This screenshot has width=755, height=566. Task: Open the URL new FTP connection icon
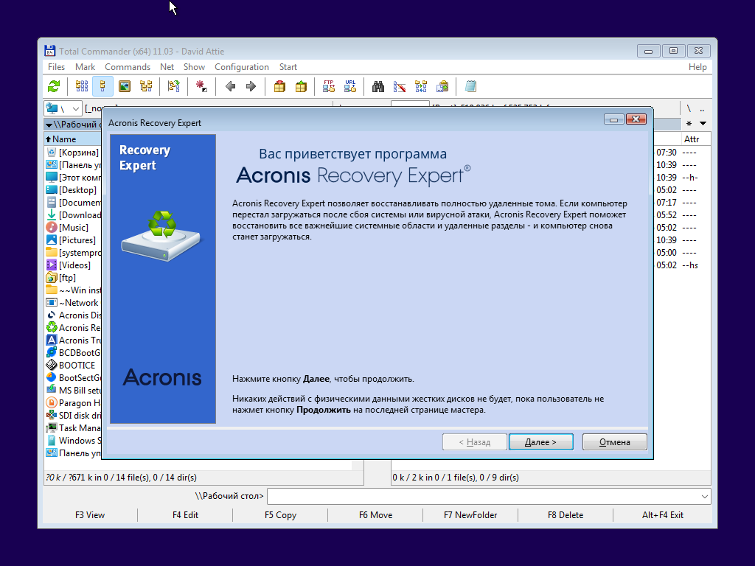click(350, 87)
